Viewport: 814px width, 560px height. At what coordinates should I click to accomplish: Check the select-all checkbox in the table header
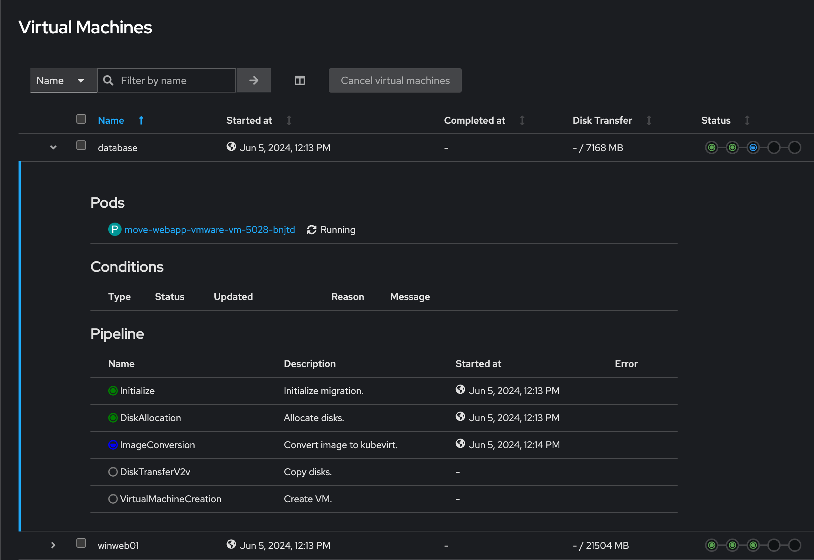pos(81,119)
